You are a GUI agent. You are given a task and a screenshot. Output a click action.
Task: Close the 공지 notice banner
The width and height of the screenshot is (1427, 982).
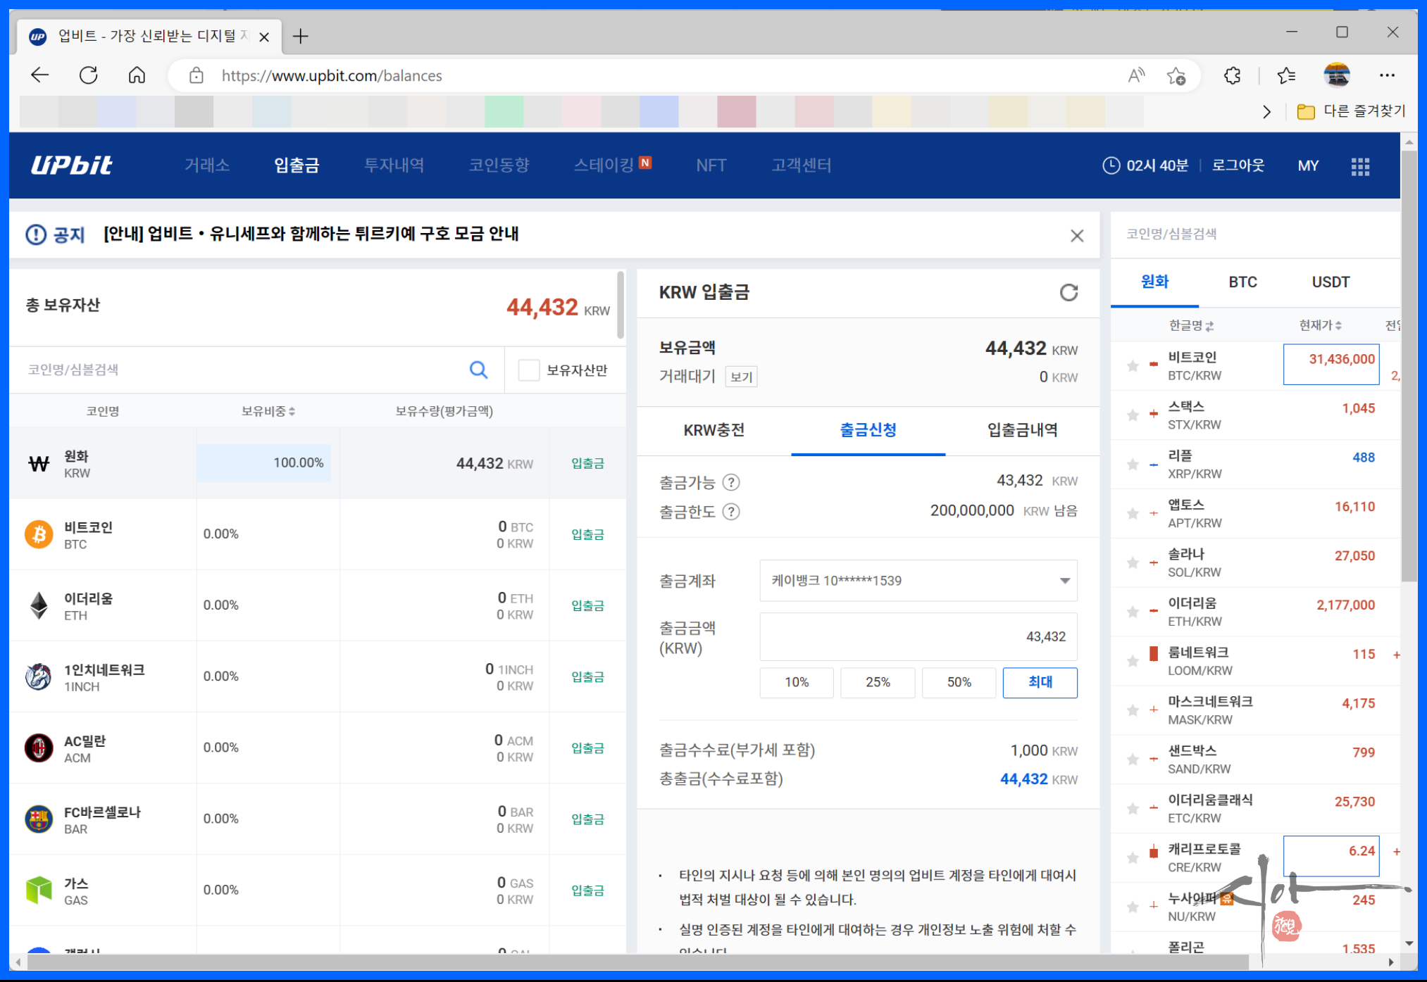pos(1076,236)
